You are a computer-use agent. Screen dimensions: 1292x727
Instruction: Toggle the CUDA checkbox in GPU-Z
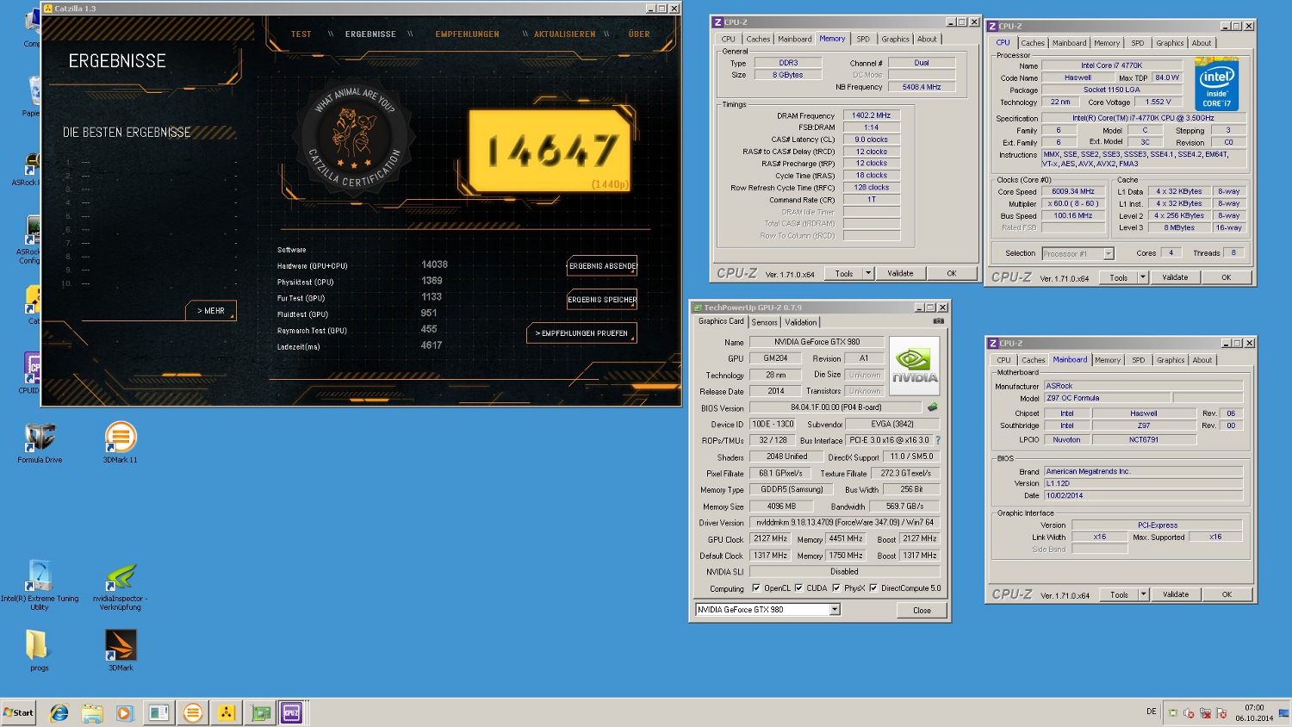point(798,588)
